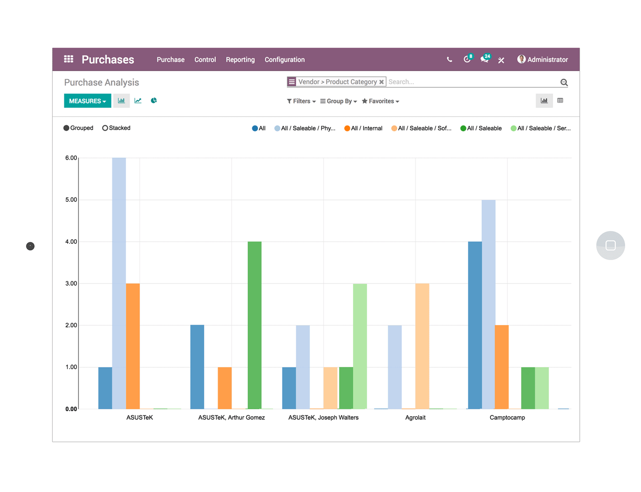Open the developer tools wrench icon
The height and width of the screenshot is (492, 641).
[x=501, y=59]
